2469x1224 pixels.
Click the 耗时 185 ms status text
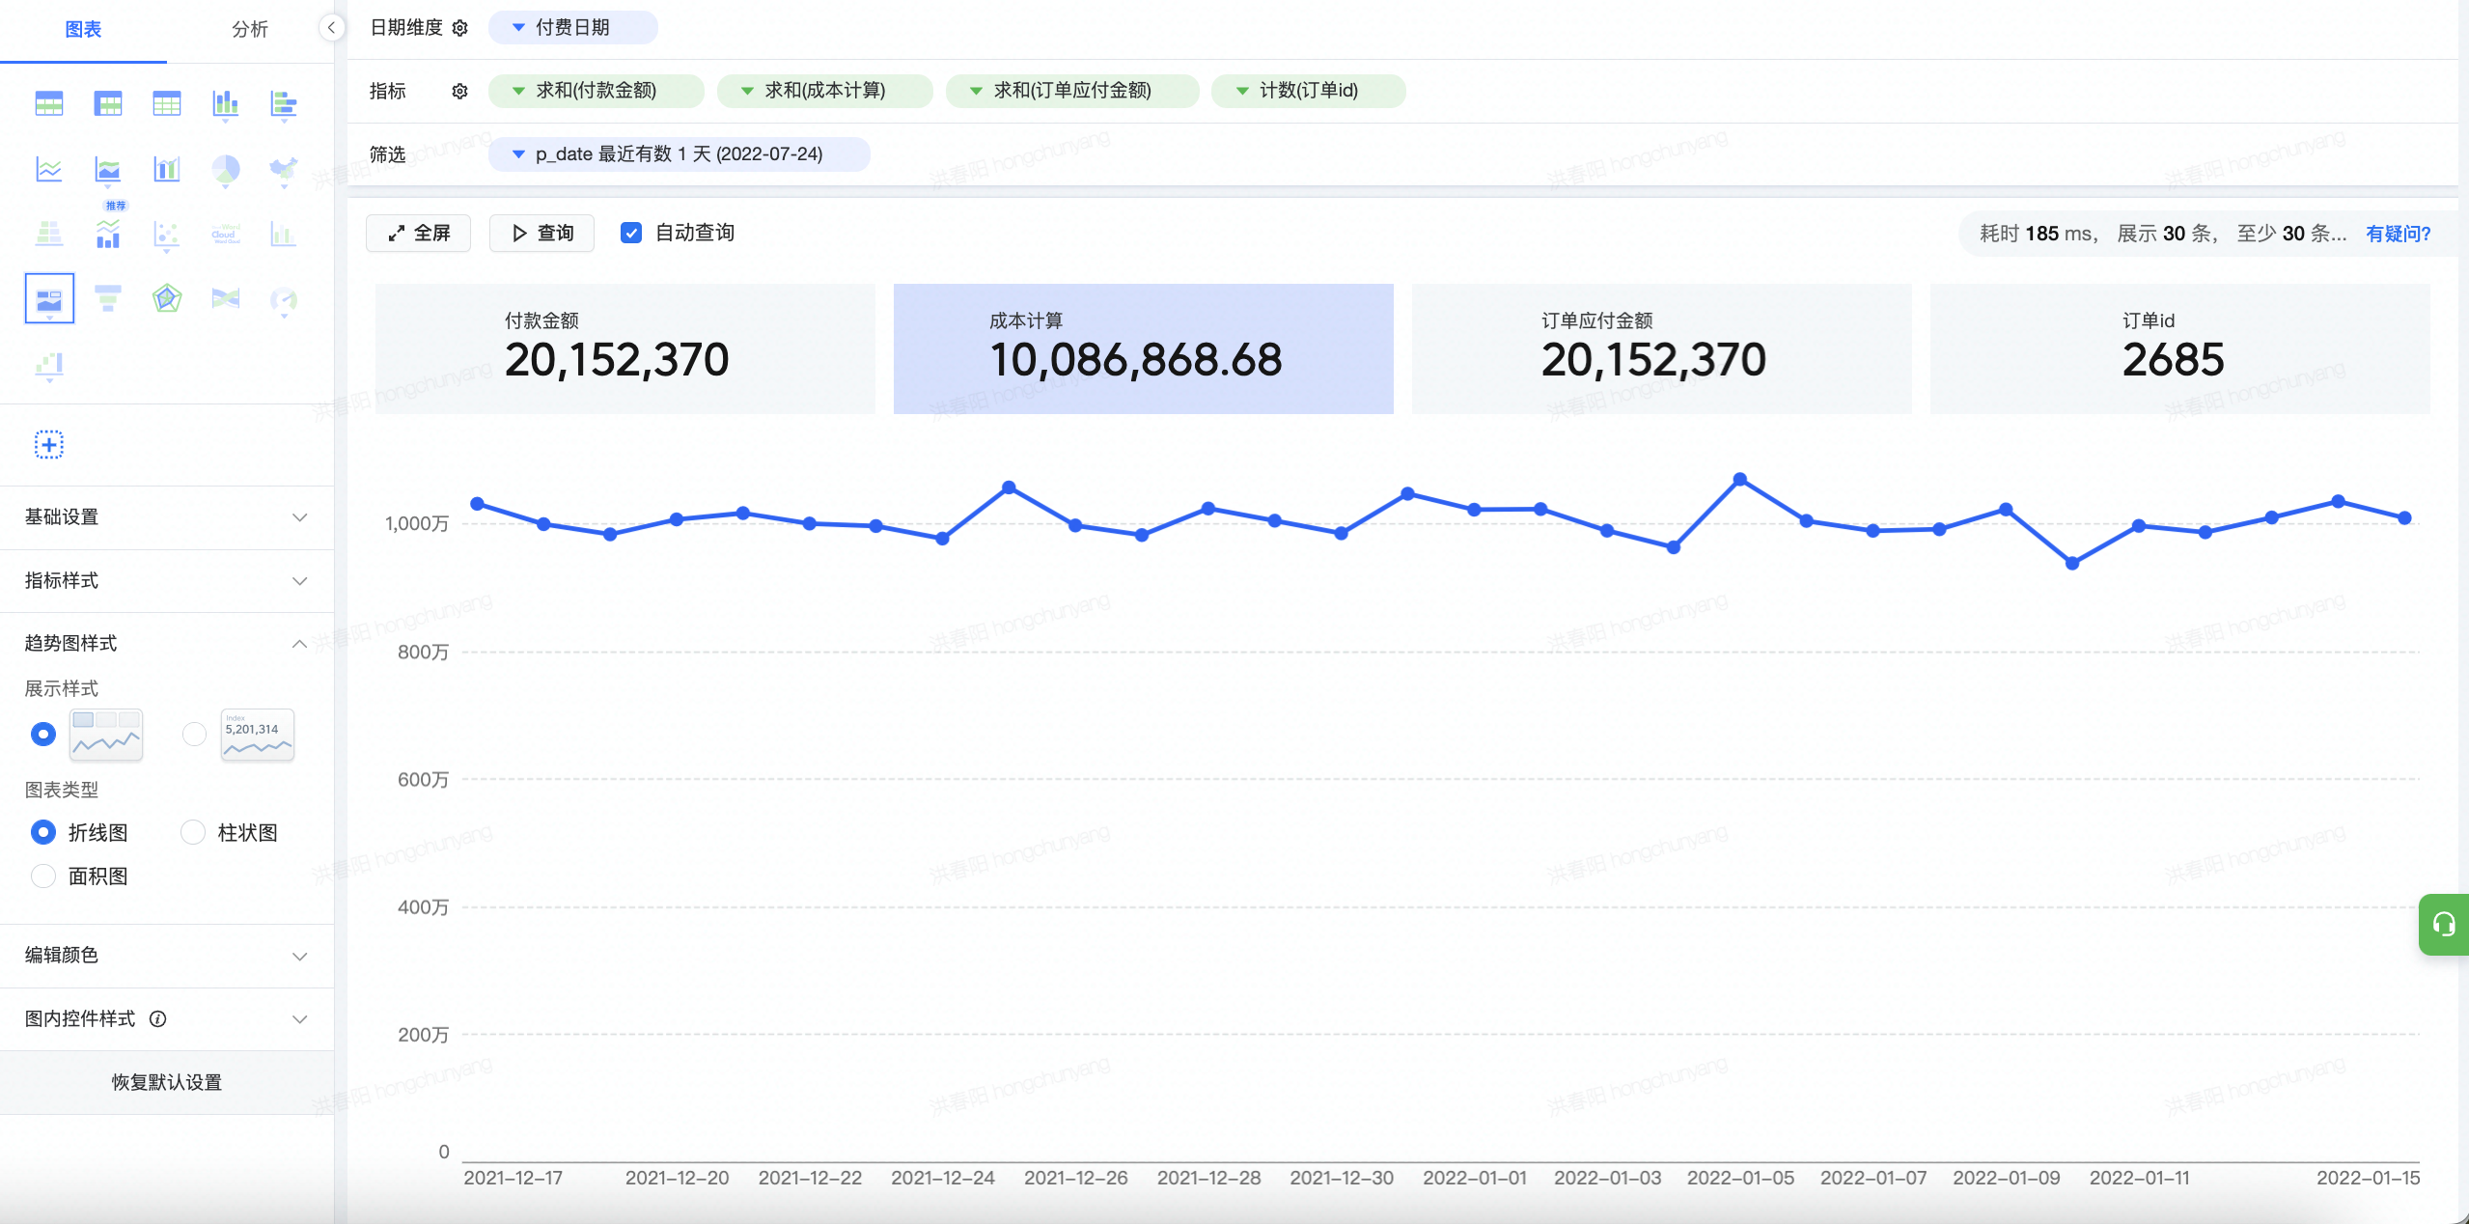pos(2039,234)
